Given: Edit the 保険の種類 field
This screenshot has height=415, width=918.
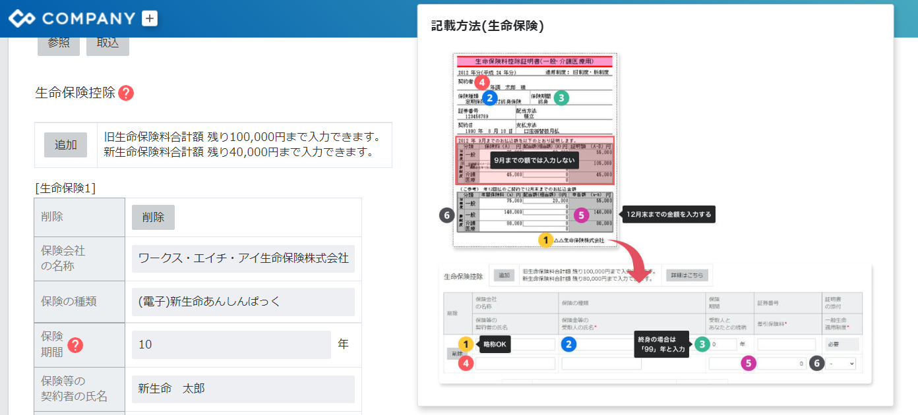Looking at the screenshot, I should [x=243, y=302].
